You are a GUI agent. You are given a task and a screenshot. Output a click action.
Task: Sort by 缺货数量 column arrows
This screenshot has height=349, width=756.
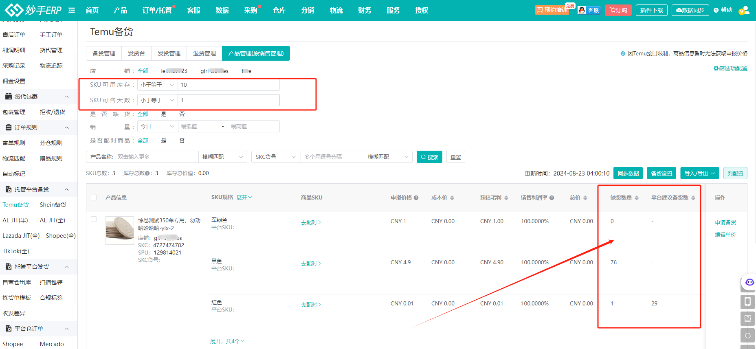click(x=637, y=198)
